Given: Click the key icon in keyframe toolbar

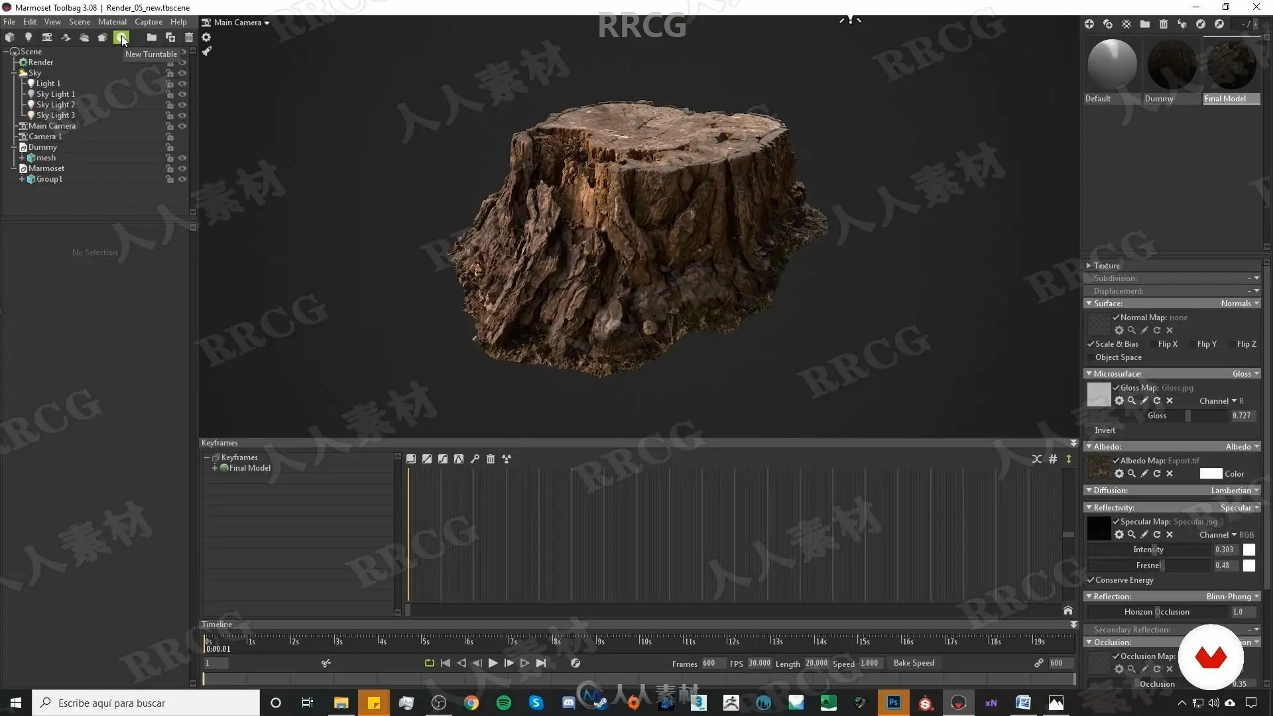Looking at the screenshot, I should pos(475,459).
